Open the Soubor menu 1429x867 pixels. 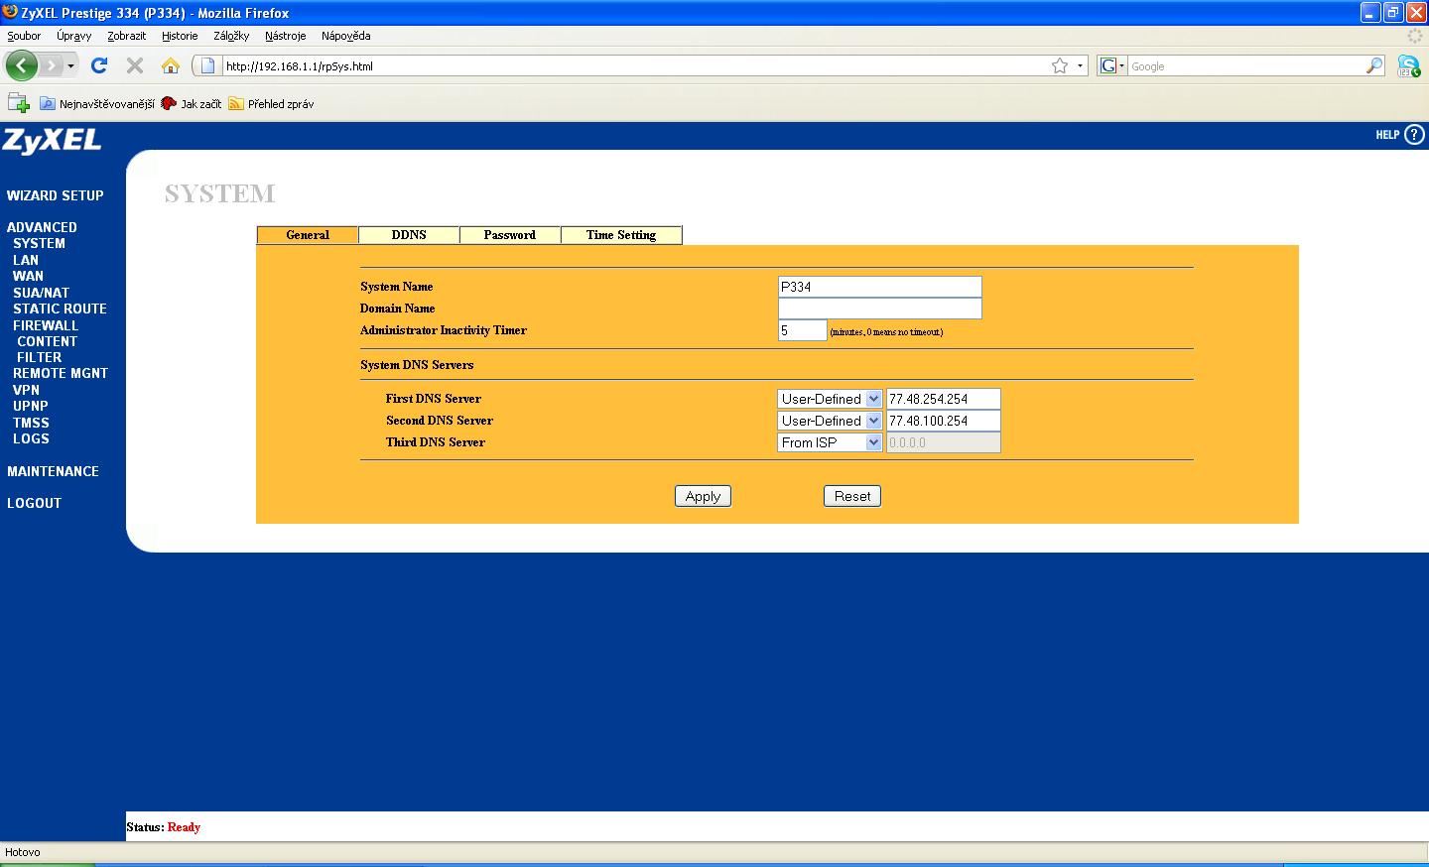[24, 36]
